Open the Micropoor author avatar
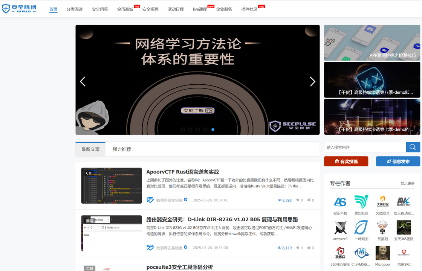The height and width of the screenshot is (271, 422). [x=382, y=253]
